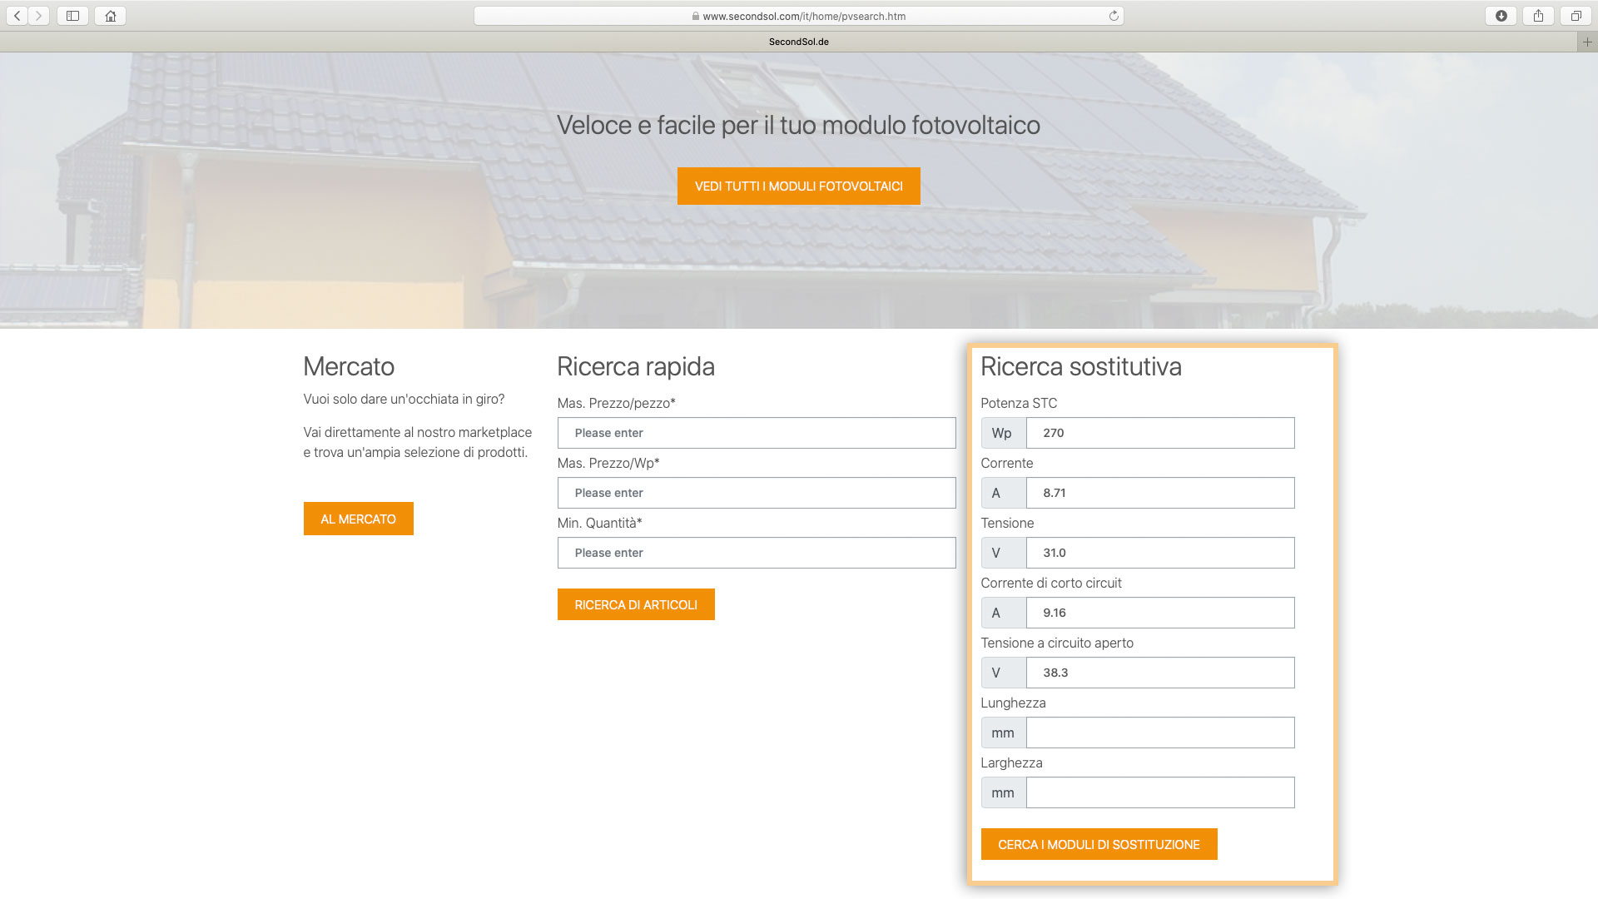Go to marketplace via Al Mercato button
This screenshot has width=1598, height=899.
tap(358, 519)
